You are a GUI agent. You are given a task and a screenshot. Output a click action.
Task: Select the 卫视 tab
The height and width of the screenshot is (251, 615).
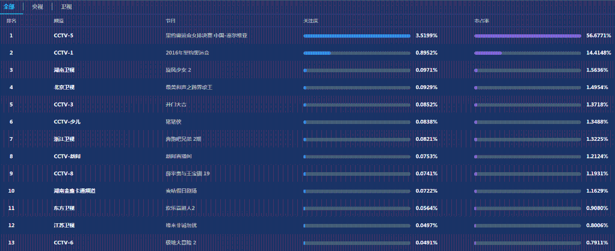point(66,7)
